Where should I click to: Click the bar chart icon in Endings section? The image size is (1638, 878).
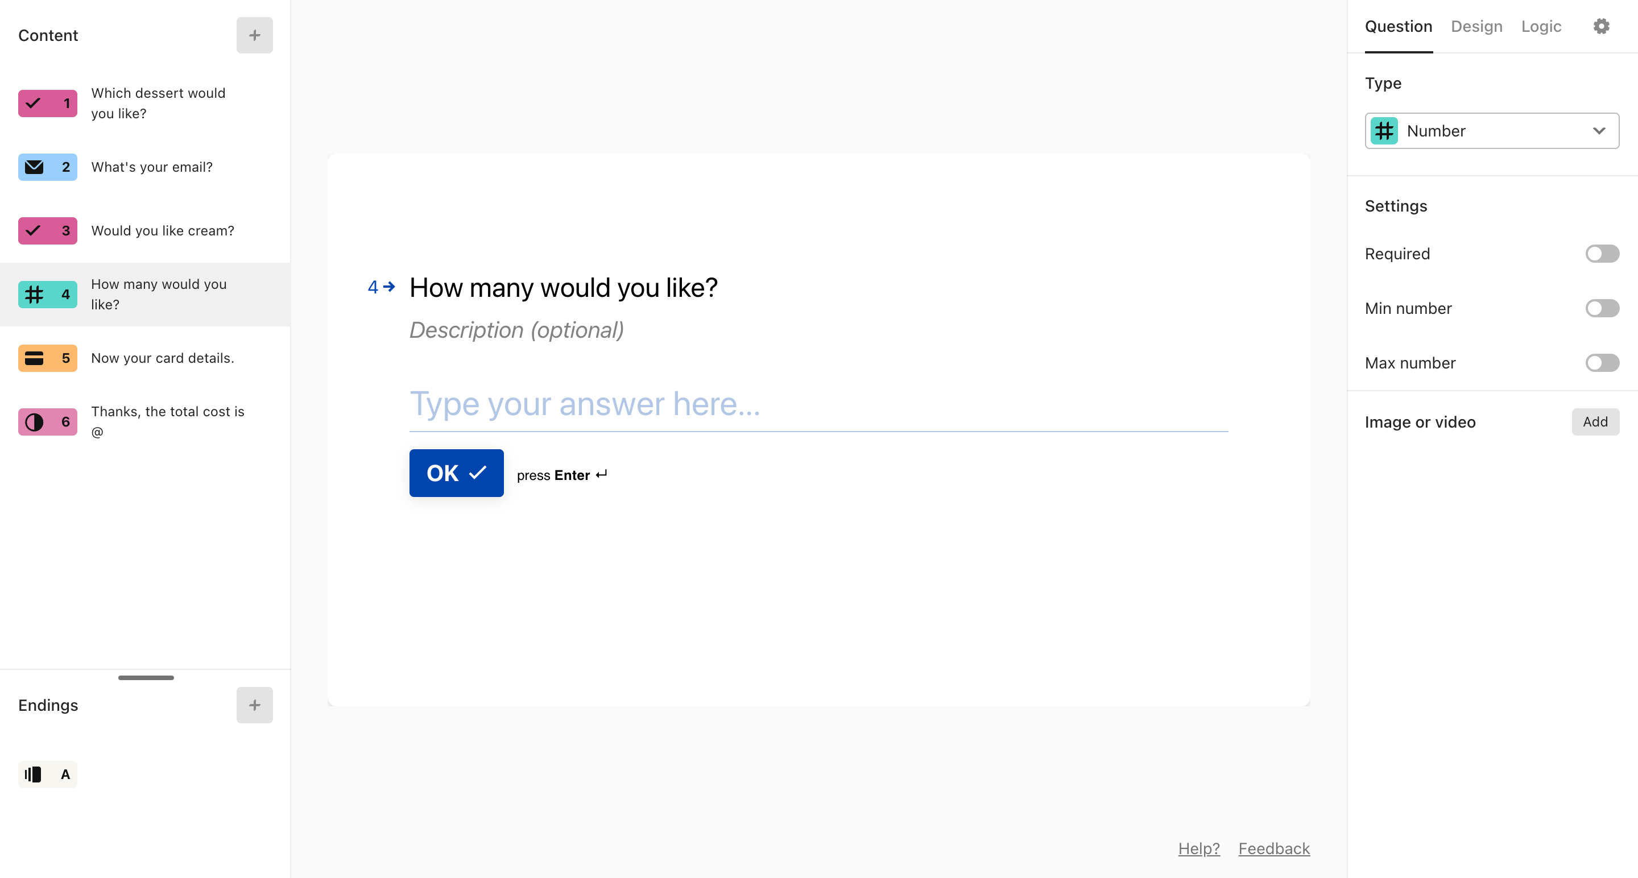(x=34, y=775)
